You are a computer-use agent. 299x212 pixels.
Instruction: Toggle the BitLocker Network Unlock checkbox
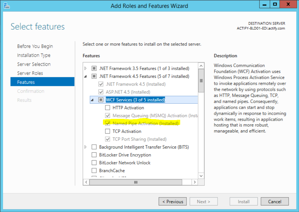94,163
